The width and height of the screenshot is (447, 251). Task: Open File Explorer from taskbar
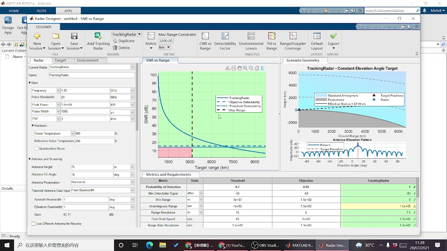162,245
